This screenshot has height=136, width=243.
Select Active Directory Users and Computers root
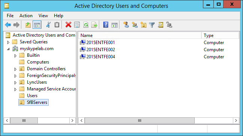[x=44, y=35]
